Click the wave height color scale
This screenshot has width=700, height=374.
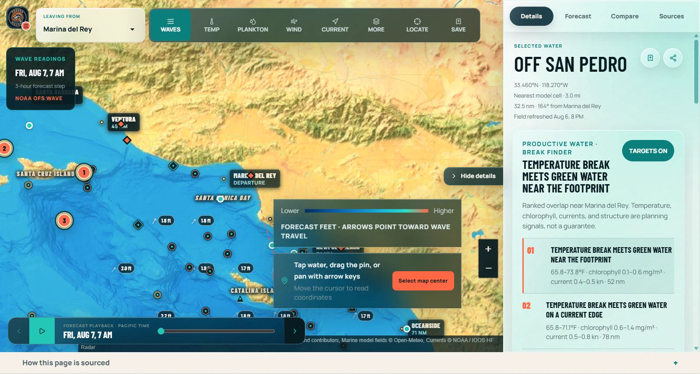click(x=366, y=211)
